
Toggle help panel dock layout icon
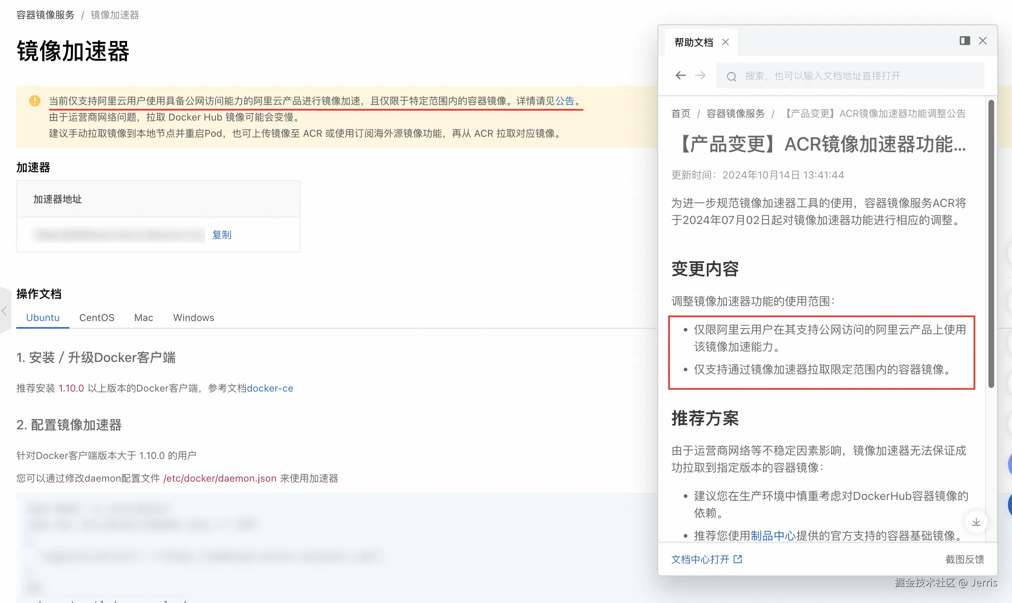click(x=965, y=41)
